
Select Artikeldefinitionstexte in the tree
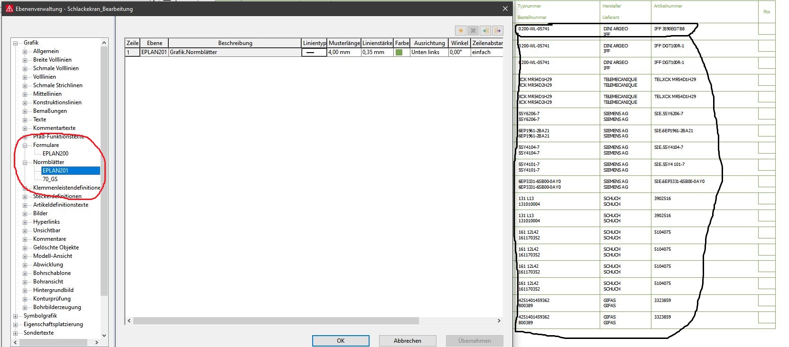pyautogui.click(x=61, y=205)
